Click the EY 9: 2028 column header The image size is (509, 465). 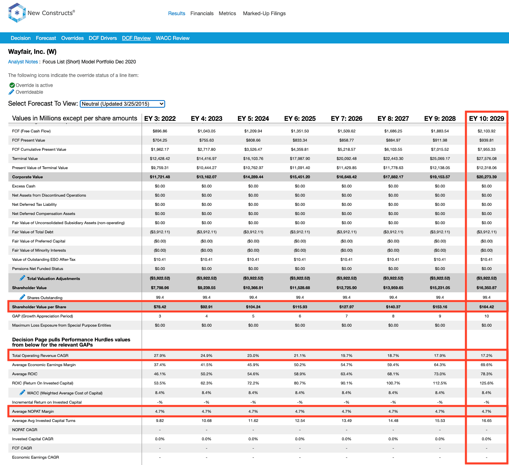pos(440,118)
